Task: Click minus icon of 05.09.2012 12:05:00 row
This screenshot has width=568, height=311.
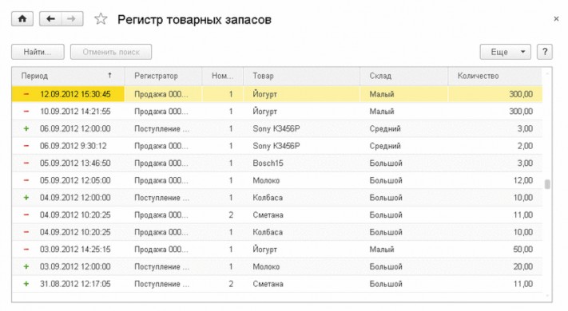Action: (26, 180)
